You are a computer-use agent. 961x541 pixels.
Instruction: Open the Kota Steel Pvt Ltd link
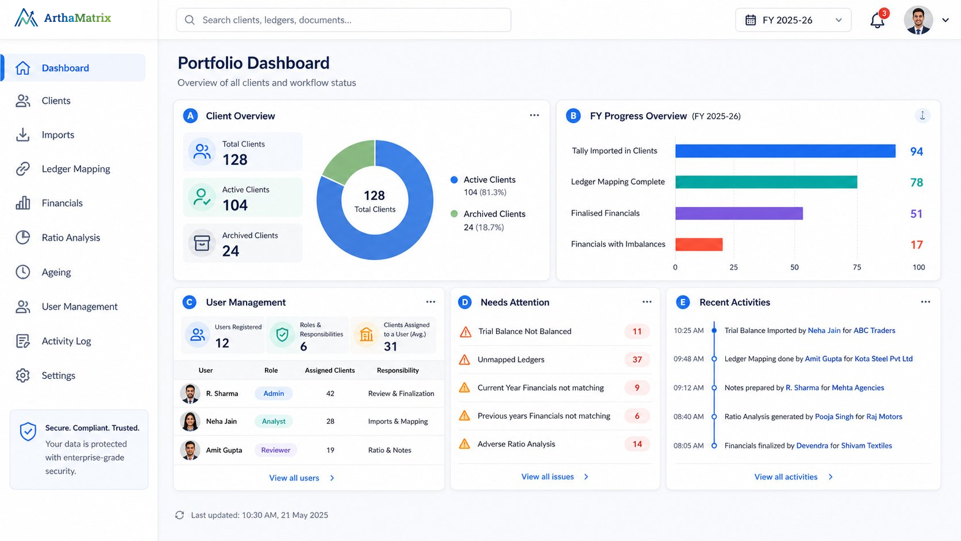(883, 359)
